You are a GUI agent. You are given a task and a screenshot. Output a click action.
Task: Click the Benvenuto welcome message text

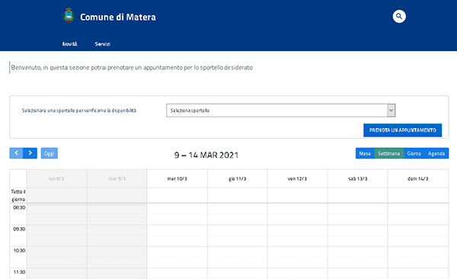click(132, 67)
